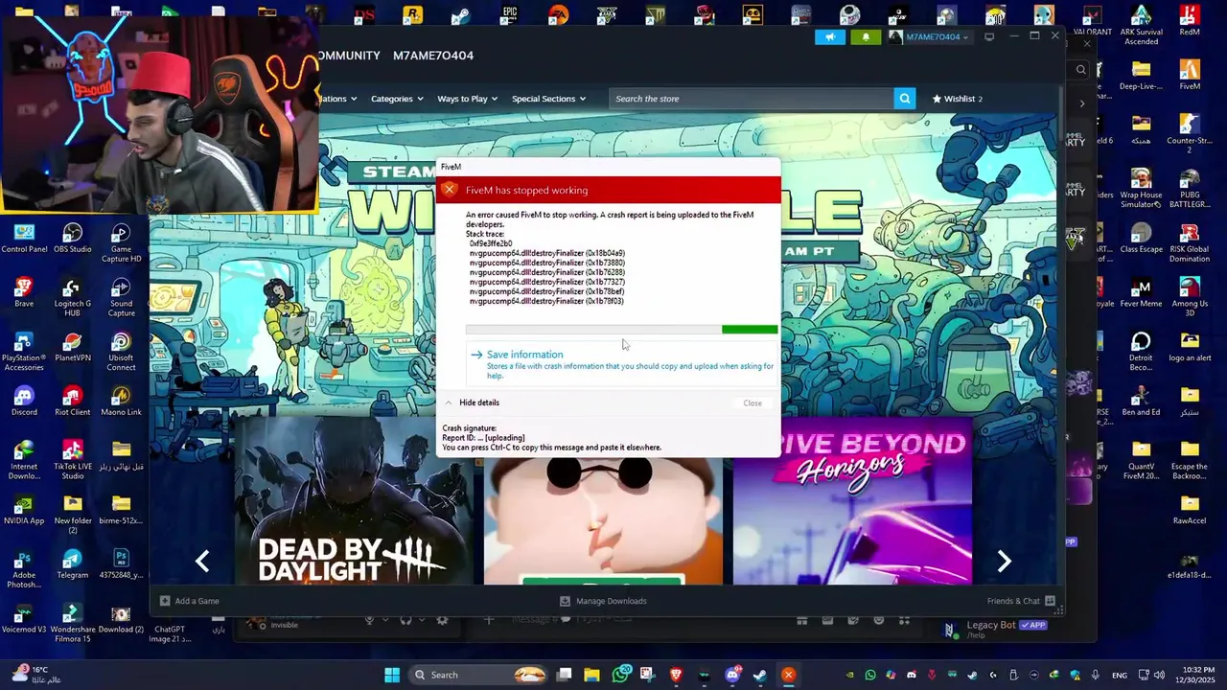Open OBS Studio desktop shortcut

(x=73, y=239)
